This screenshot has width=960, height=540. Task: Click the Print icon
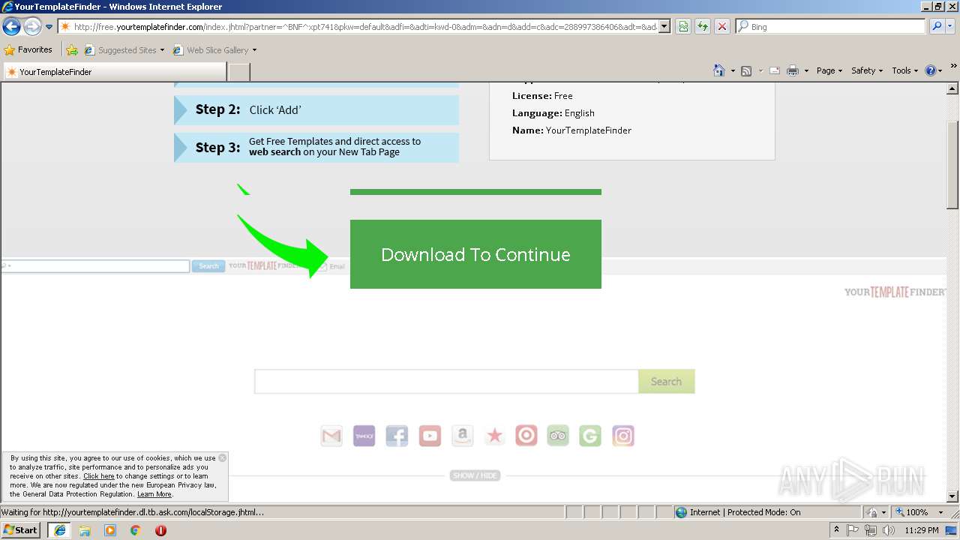tap(793, 71)
